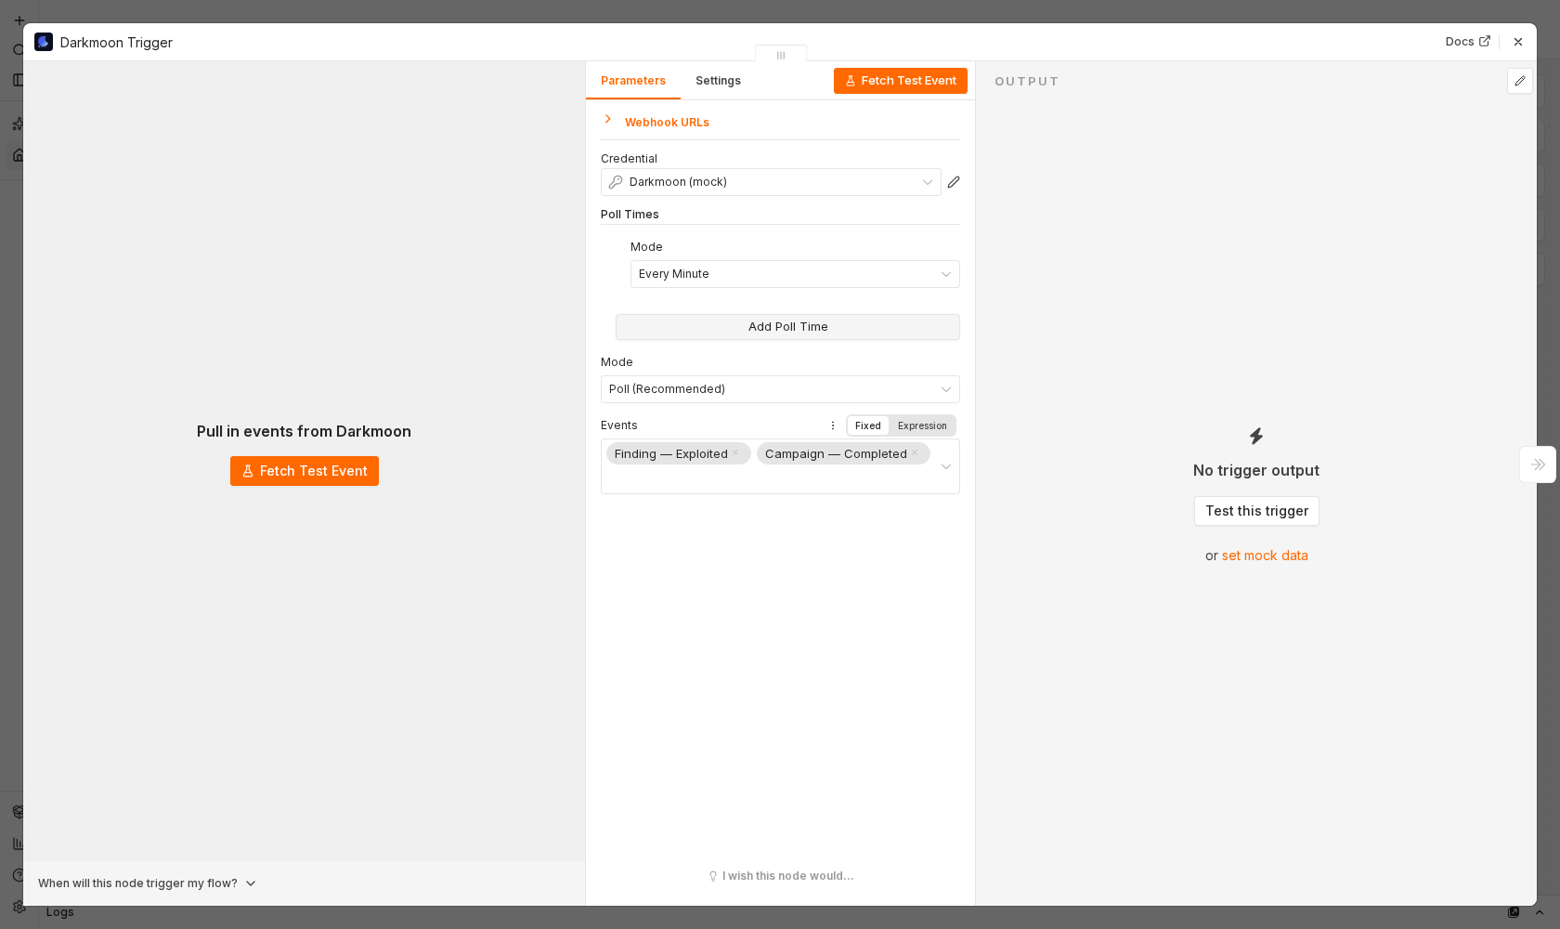Open the Poll (Recommended) mode dropdown
The height and width of the screenshot is (929, 1560).
(x=780, y=389)
